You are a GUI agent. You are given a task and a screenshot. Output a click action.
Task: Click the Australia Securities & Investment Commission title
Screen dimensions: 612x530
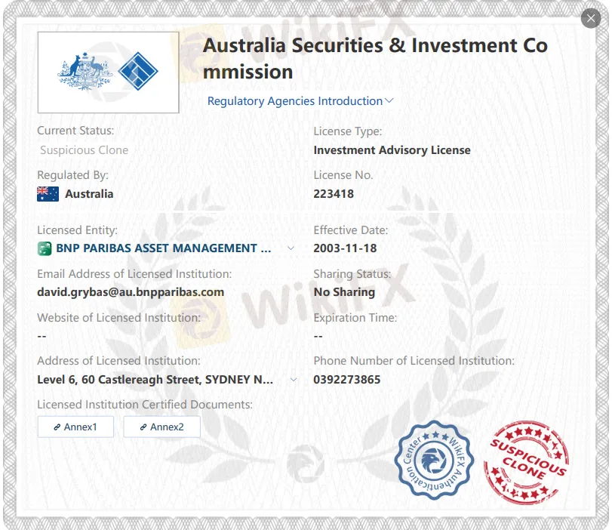click(375, 59)
